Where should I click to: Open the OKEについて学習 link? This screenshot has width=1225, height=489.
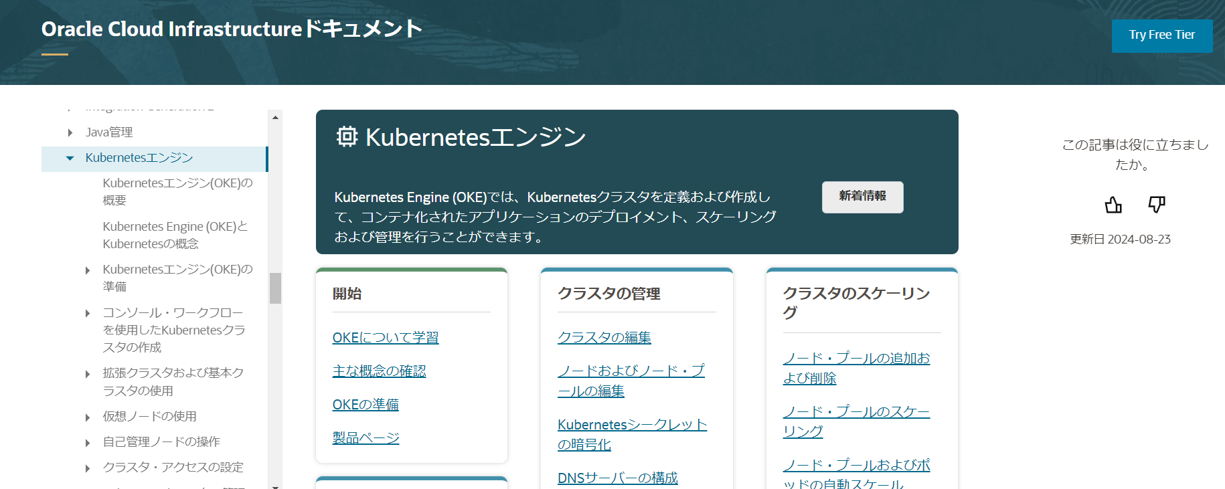coord(386,338)
